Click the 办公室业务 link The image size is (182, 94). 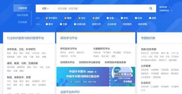click(x=146, y=77)
